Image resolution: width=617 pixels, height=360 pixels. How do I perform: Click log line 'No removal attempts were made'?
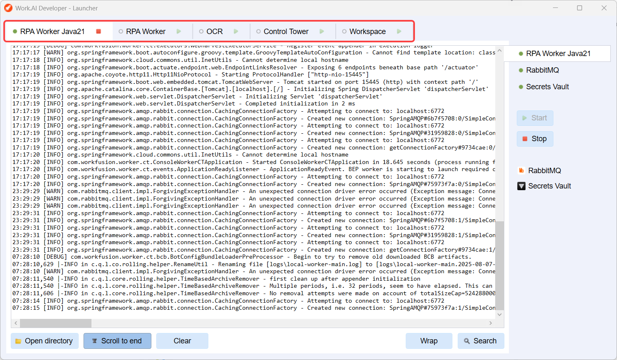click(x=254, y=294)
